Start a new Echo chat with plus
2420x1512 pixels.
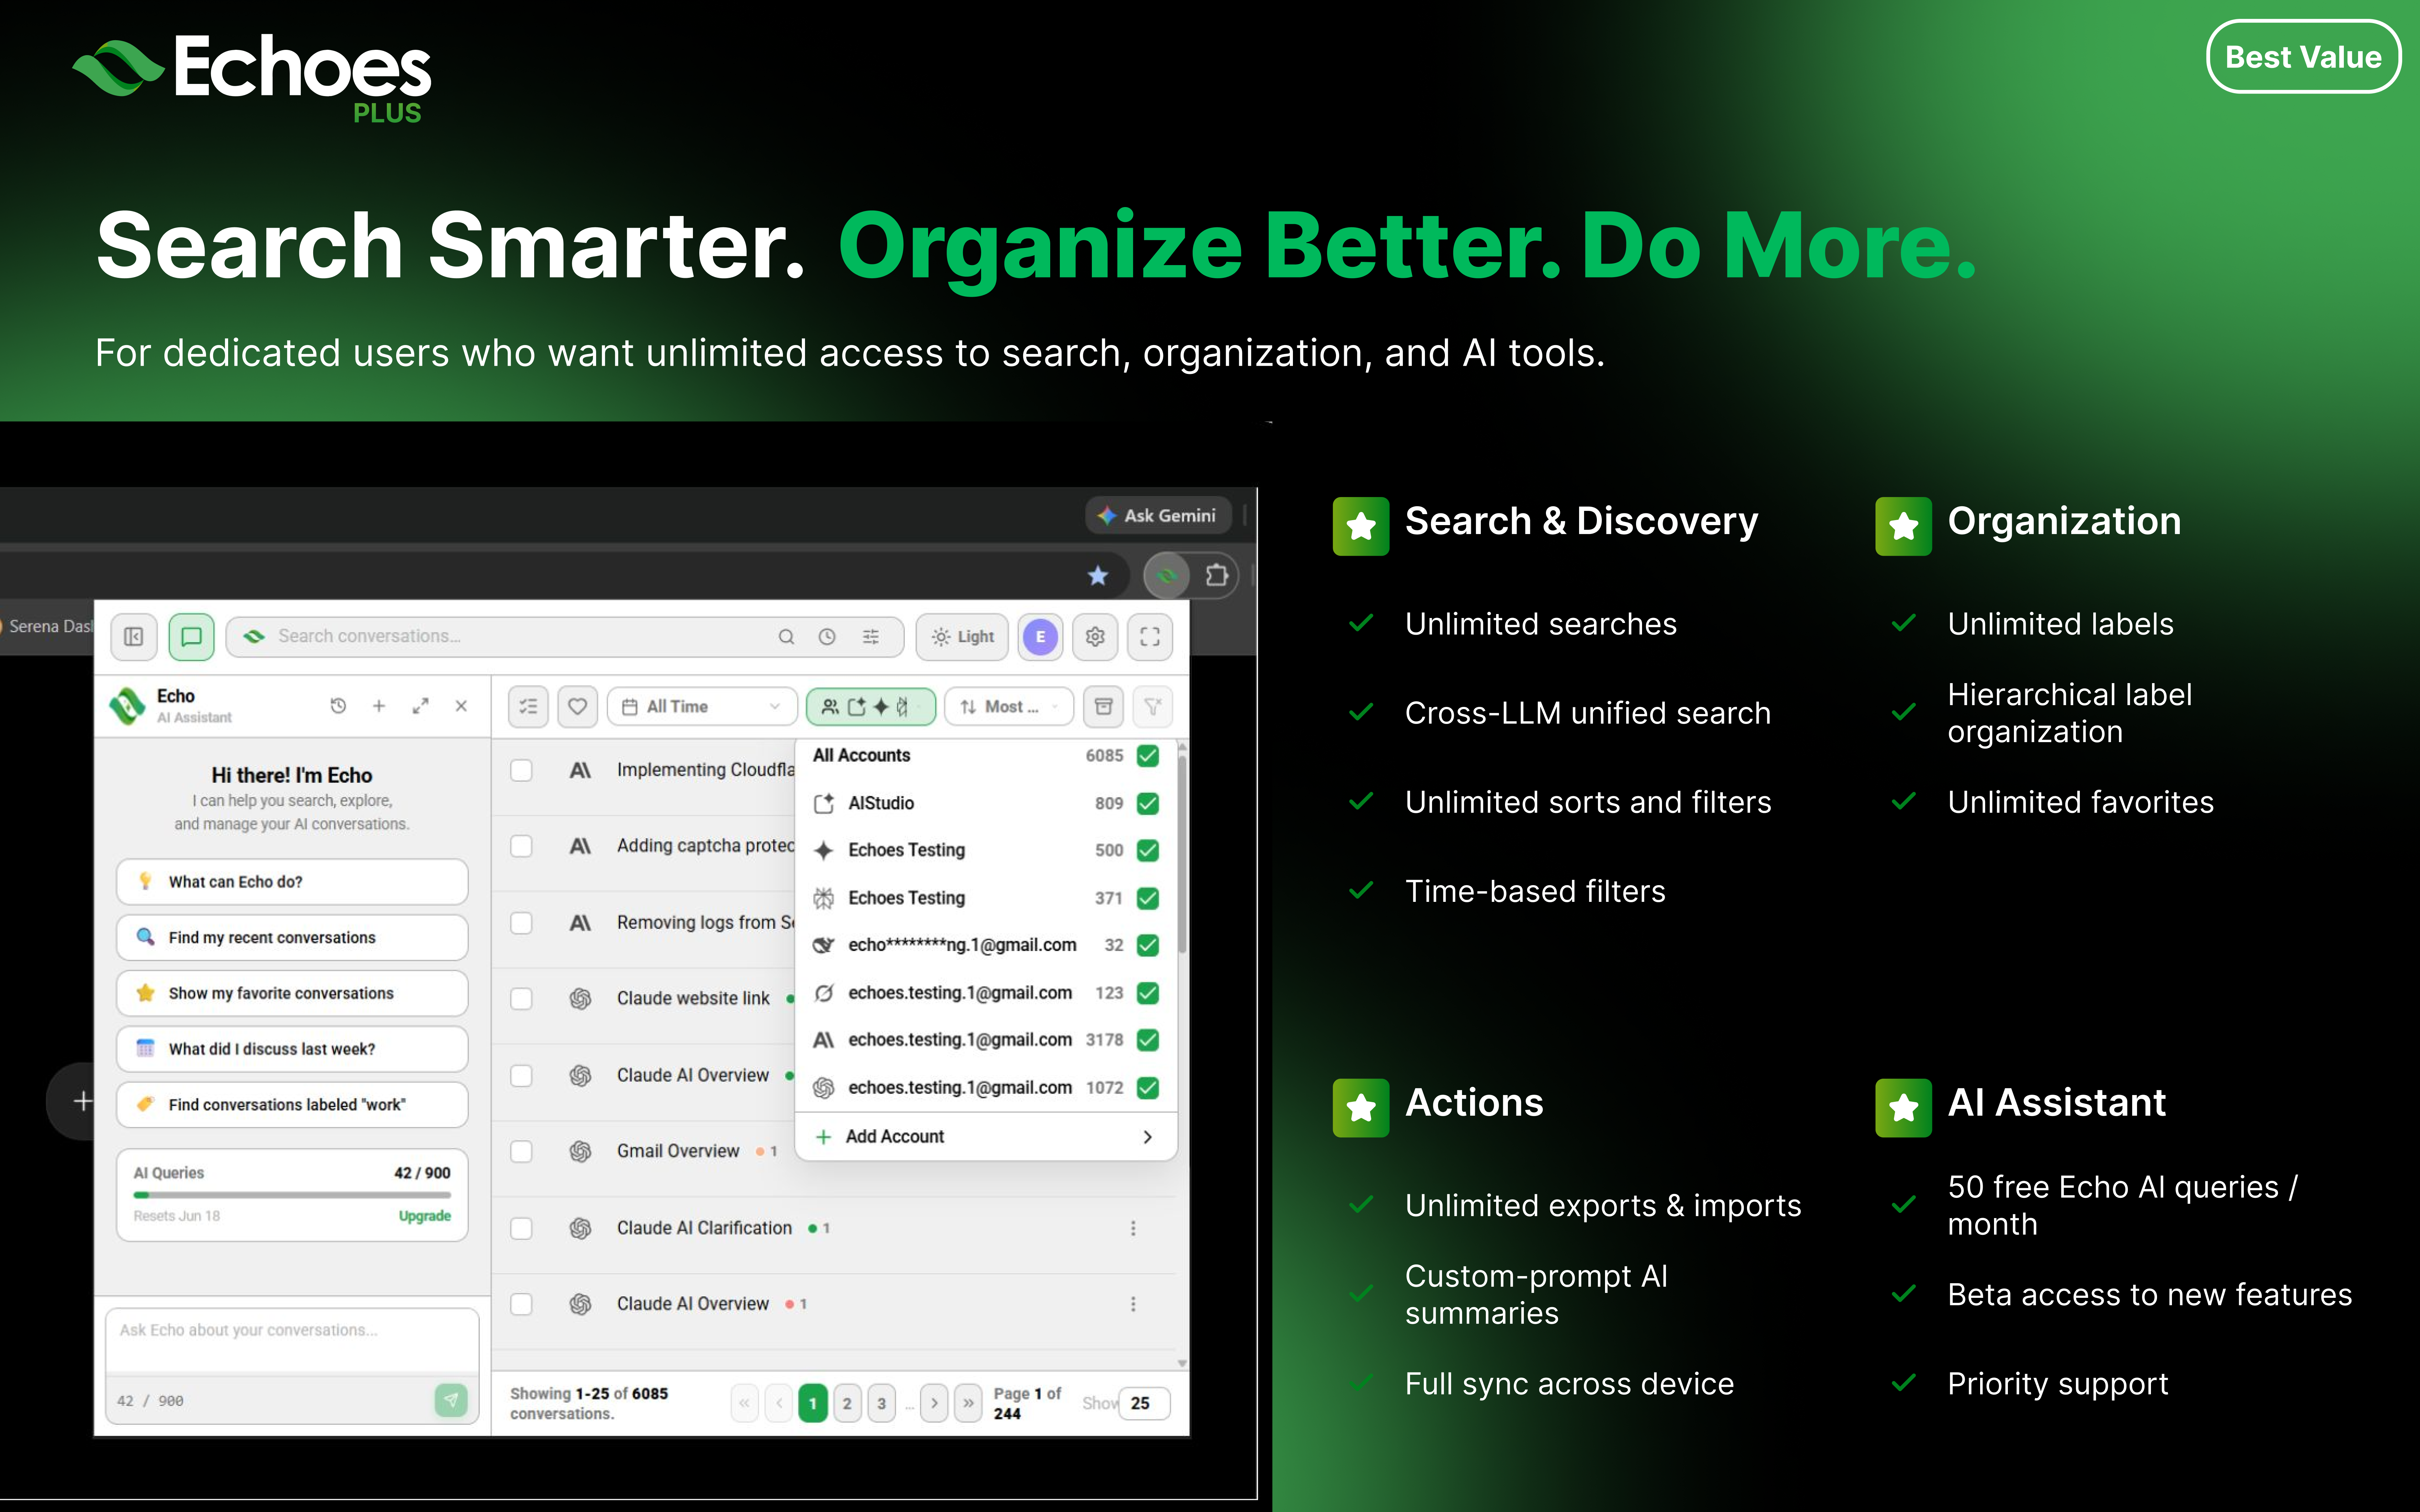[379, 706]
